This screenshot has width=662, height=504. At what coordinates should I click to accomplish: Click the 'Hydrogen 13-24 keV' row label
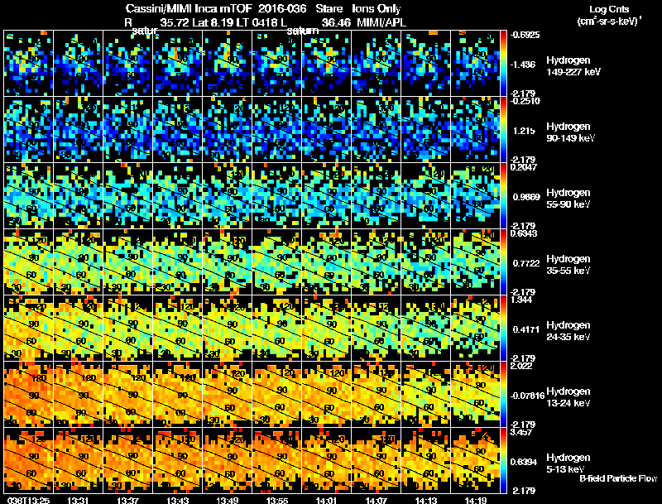[x=568, y=397]
